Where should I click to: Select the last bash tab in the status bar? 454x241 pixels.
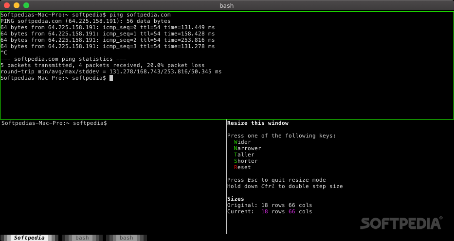click(x=127, y=238)
